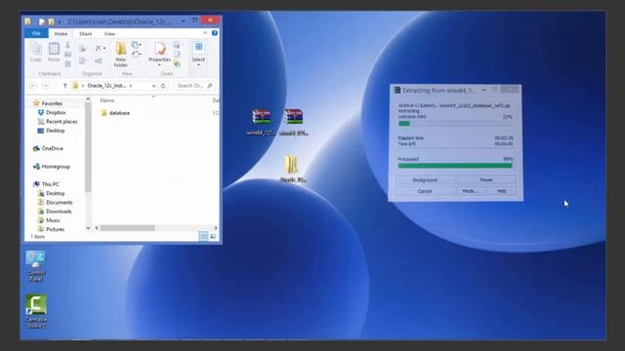Click the Move to icon in Organize group
The height and width of the screenshot is (351, 625).
pyautogui.click(x=83, y=49)
